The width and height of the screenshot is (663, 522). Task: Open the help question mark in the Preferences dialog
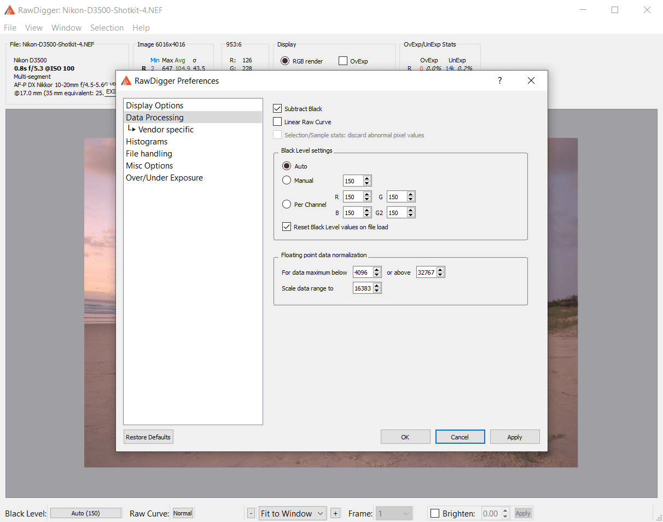pyautogui.click(x=499, y=80)
